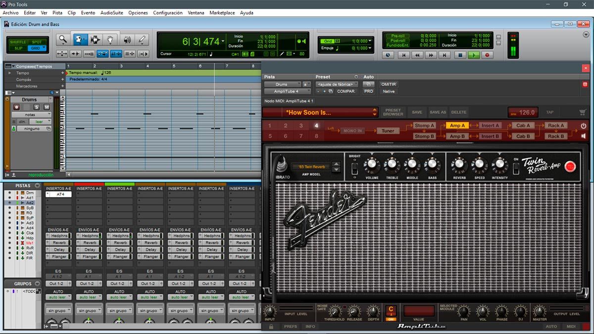Viewport: 594px width, 334px height.
Task: Click the Link Timeline and Edit Selection icon
Action: pos(116,54)
